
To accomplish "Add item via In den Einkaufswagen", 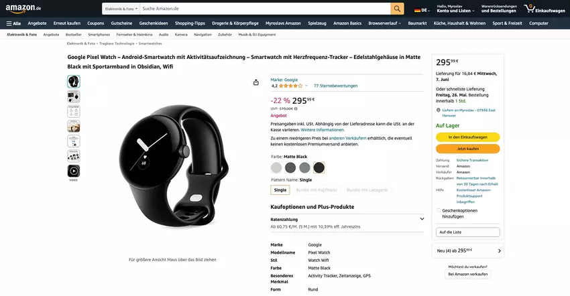I will (467, 137).
